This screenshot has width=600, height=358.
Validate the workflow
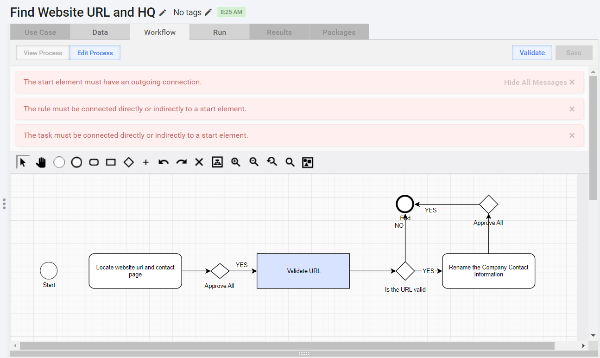pyautogui.click(x=532, y=53)
